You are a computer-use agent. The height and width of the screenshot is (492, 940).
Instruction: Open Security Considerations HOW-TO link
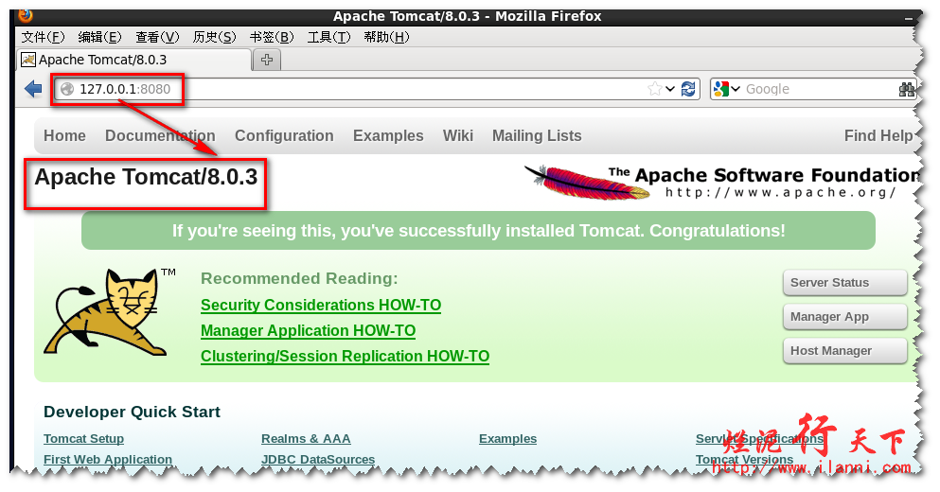pos(321,306)
